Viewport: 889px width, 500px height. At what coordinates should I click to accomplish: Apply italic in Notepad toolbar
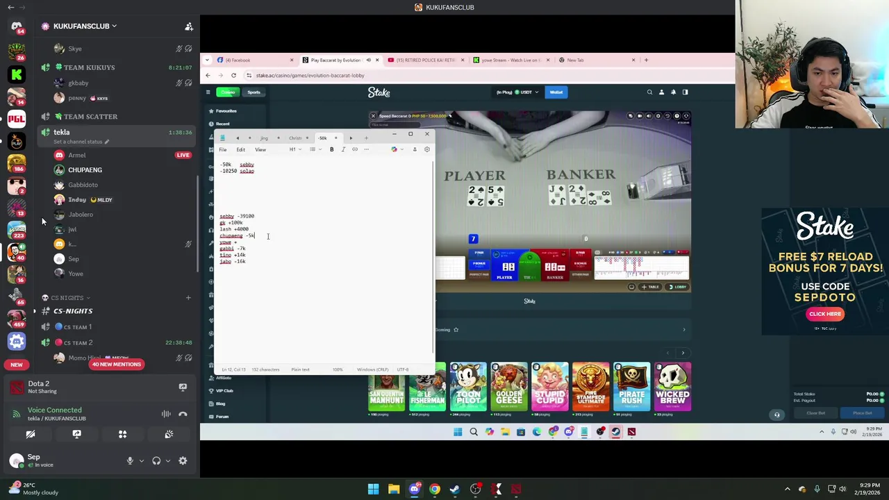343,149
